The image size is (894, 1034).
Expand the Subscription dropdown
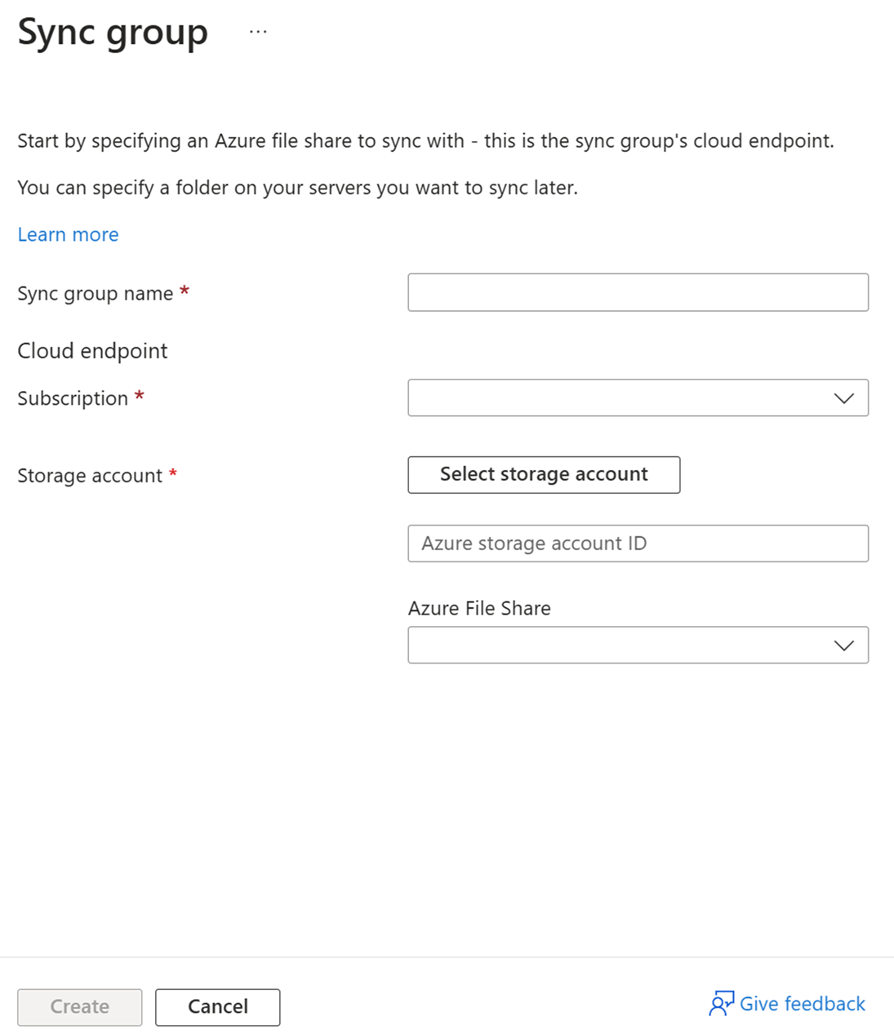637,398
